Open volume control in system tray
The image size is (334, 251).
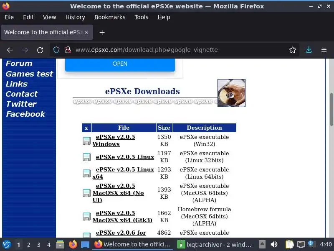coord(274,244)
